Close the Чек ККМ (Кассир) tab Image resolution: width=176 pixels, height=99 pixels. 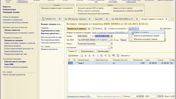coord(90,19)
